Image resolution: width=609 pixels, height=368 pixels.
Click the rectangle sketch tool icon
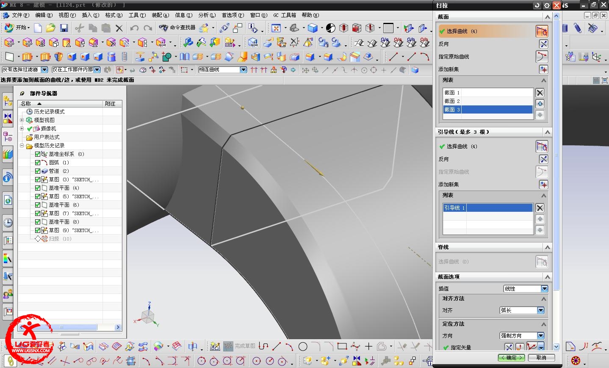coord(342,346)
